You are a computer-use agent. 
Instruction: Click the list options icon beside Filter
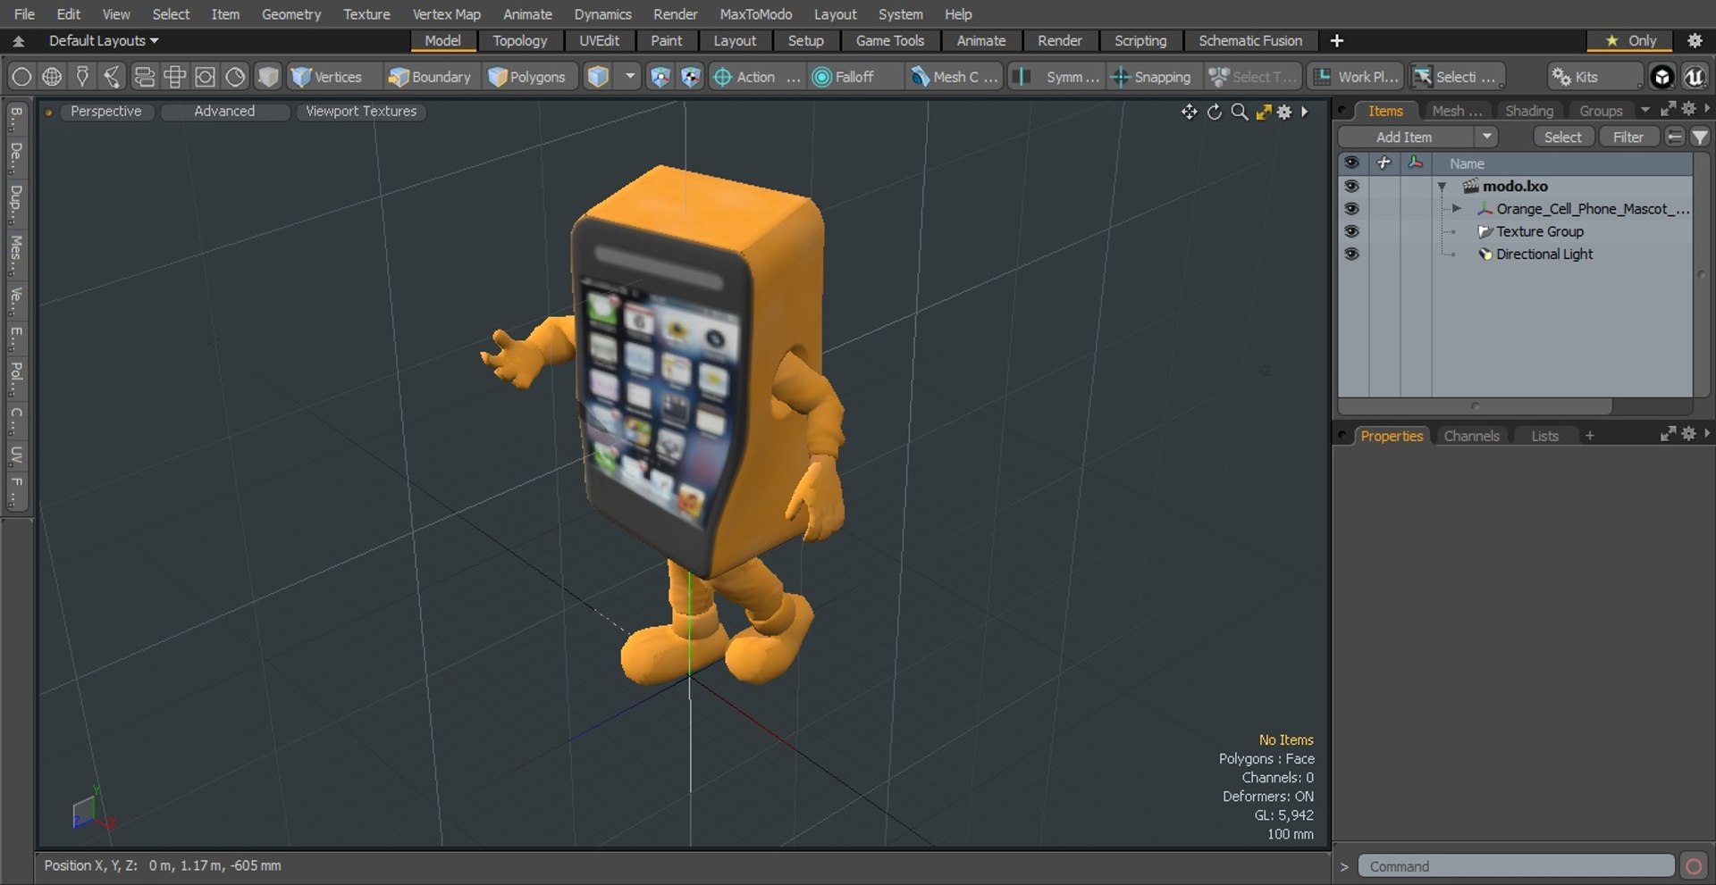click(1675, 137)
